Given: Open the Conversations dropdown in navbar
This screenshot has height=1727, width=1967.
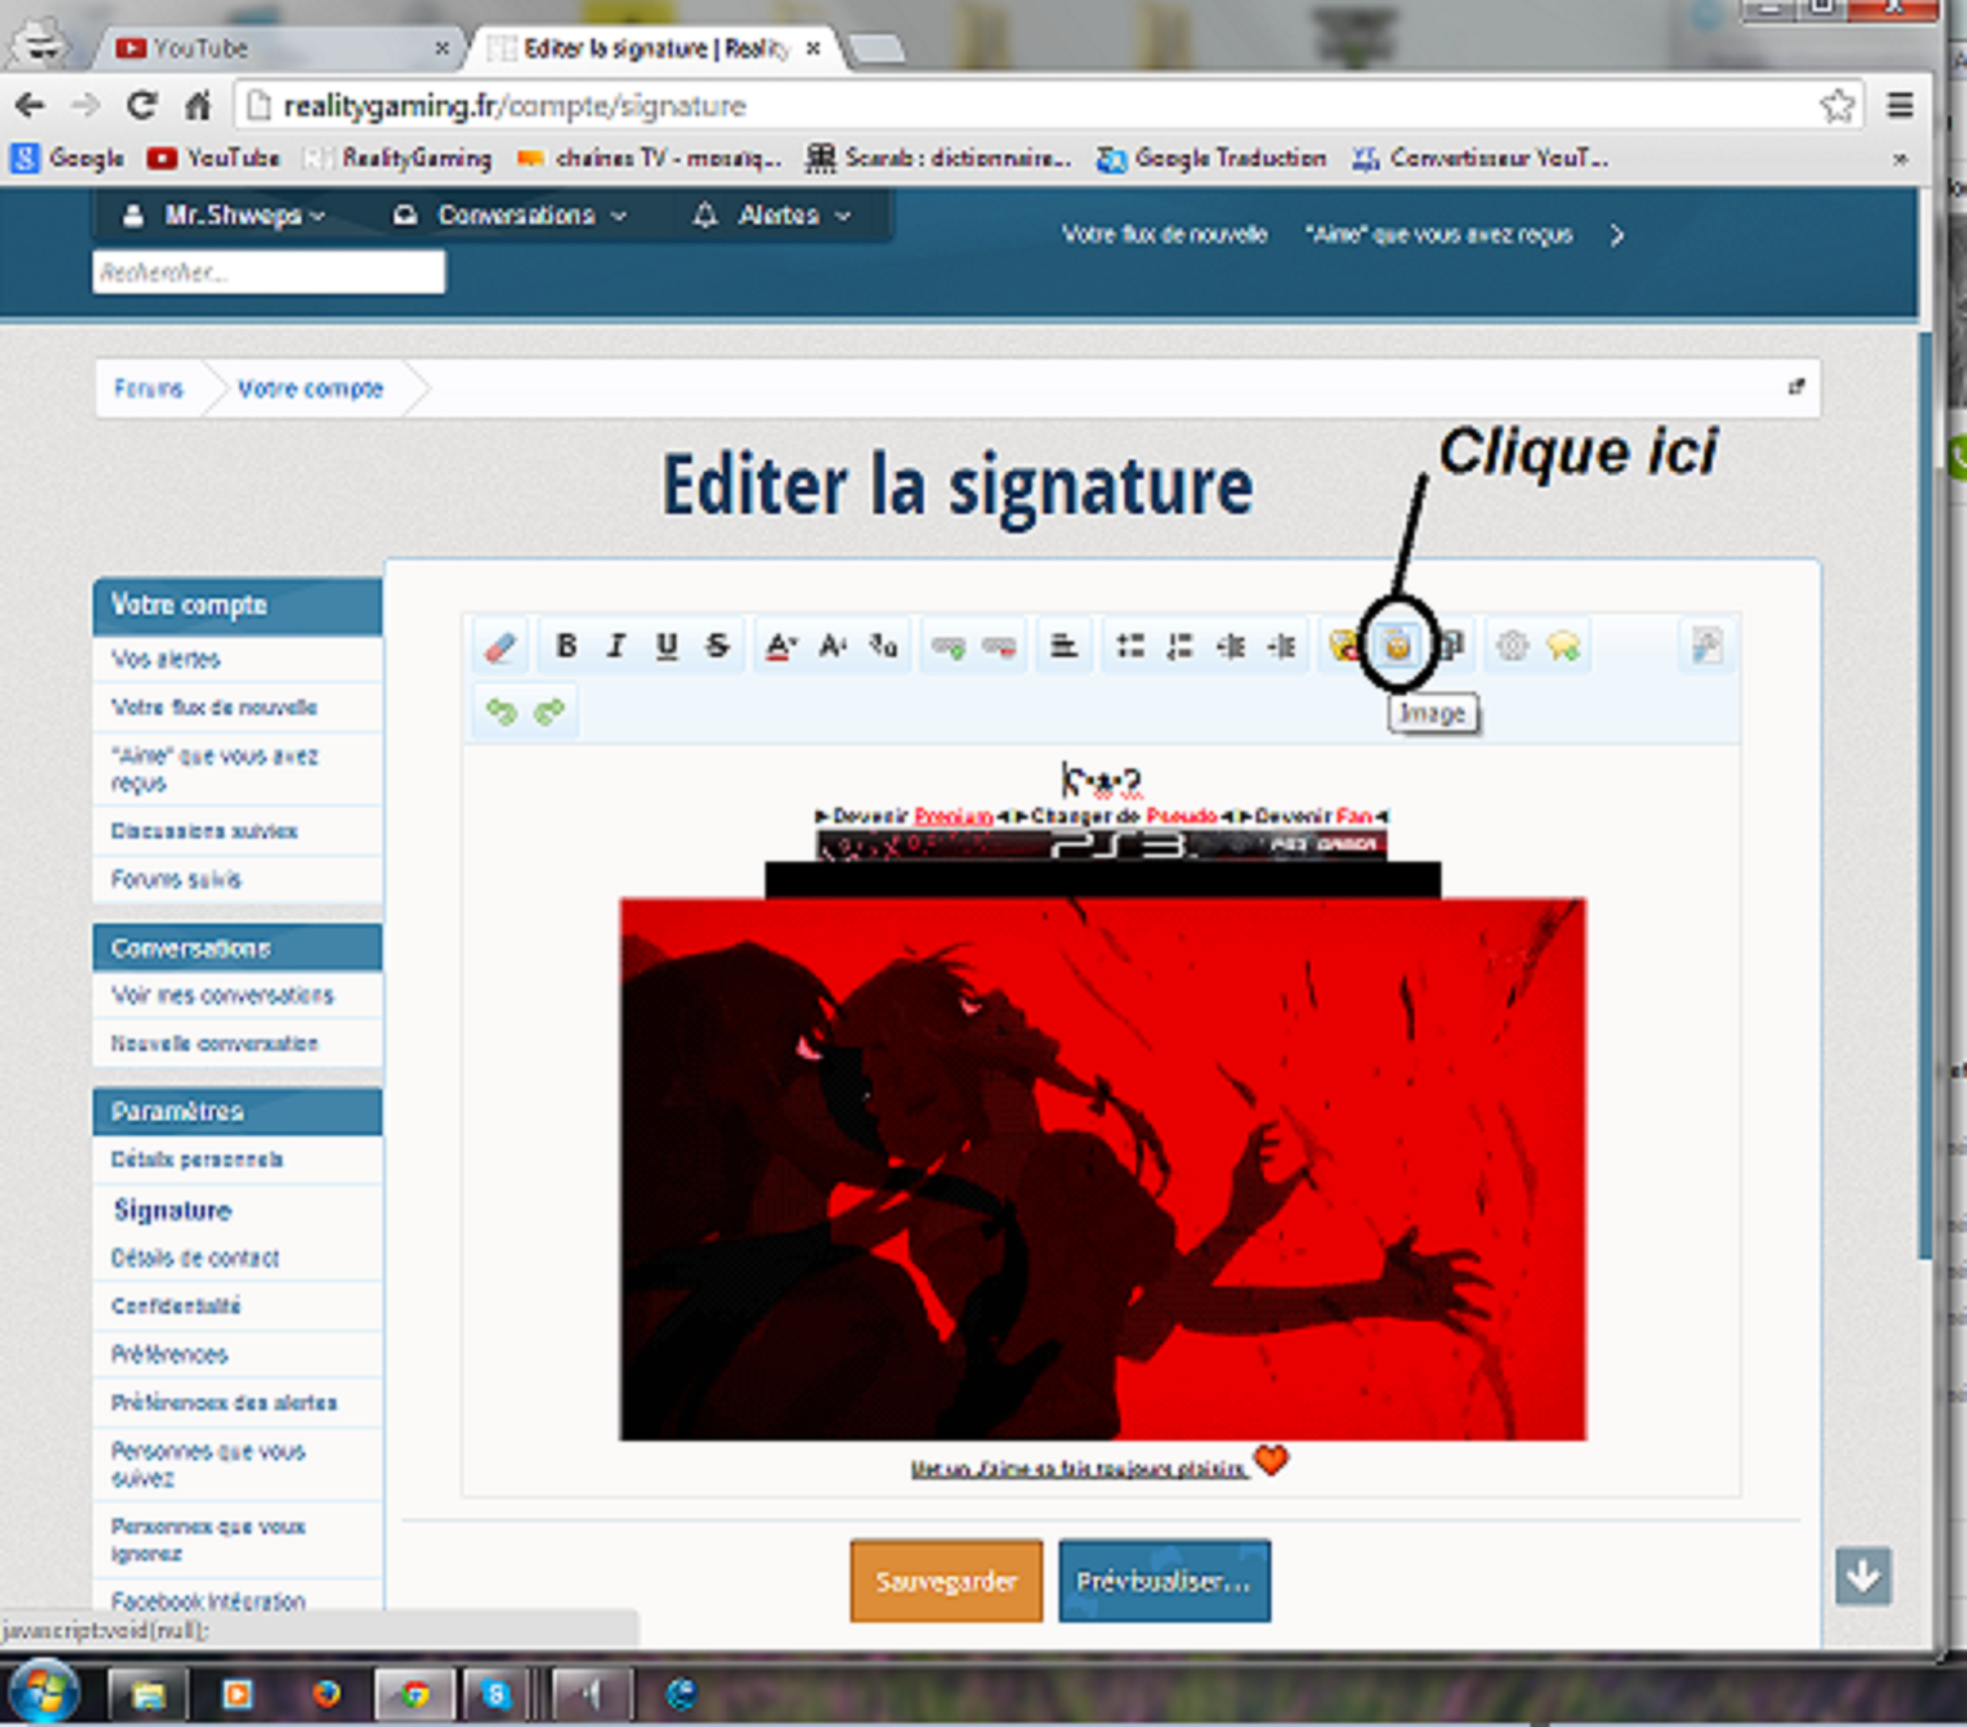Looking at the screenshot, I should (x=510, y=216).
